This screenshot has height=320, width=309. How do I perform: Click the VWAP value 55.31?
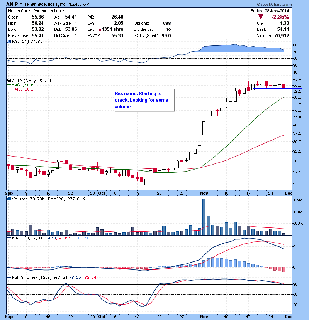pyautogui.click(x=117, y=36)
